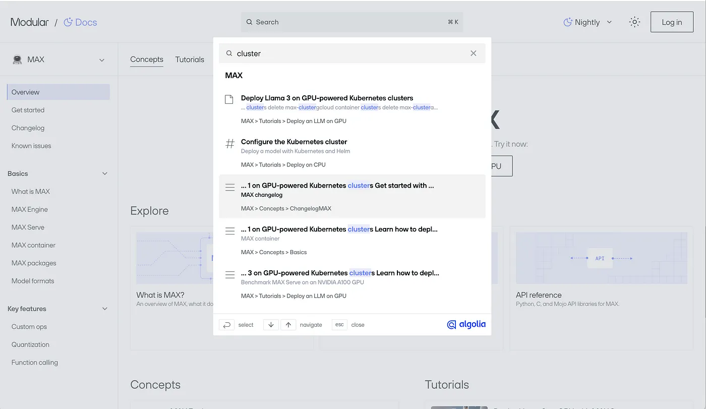The image size is (706, 409).
Task: Collapse the Key features section chevron
Action: coord(105,309)
